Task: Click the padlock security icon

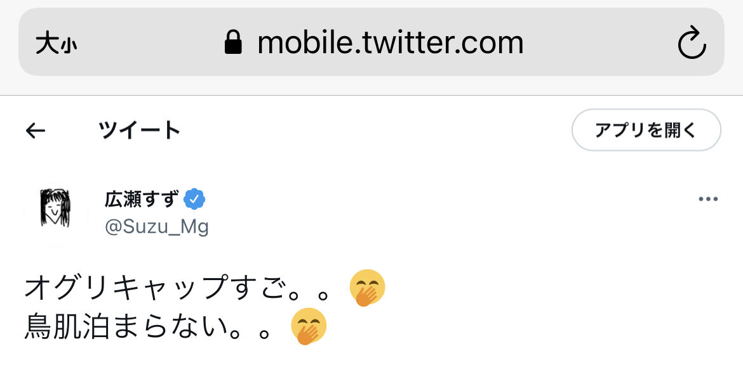Action: point(234,43)
